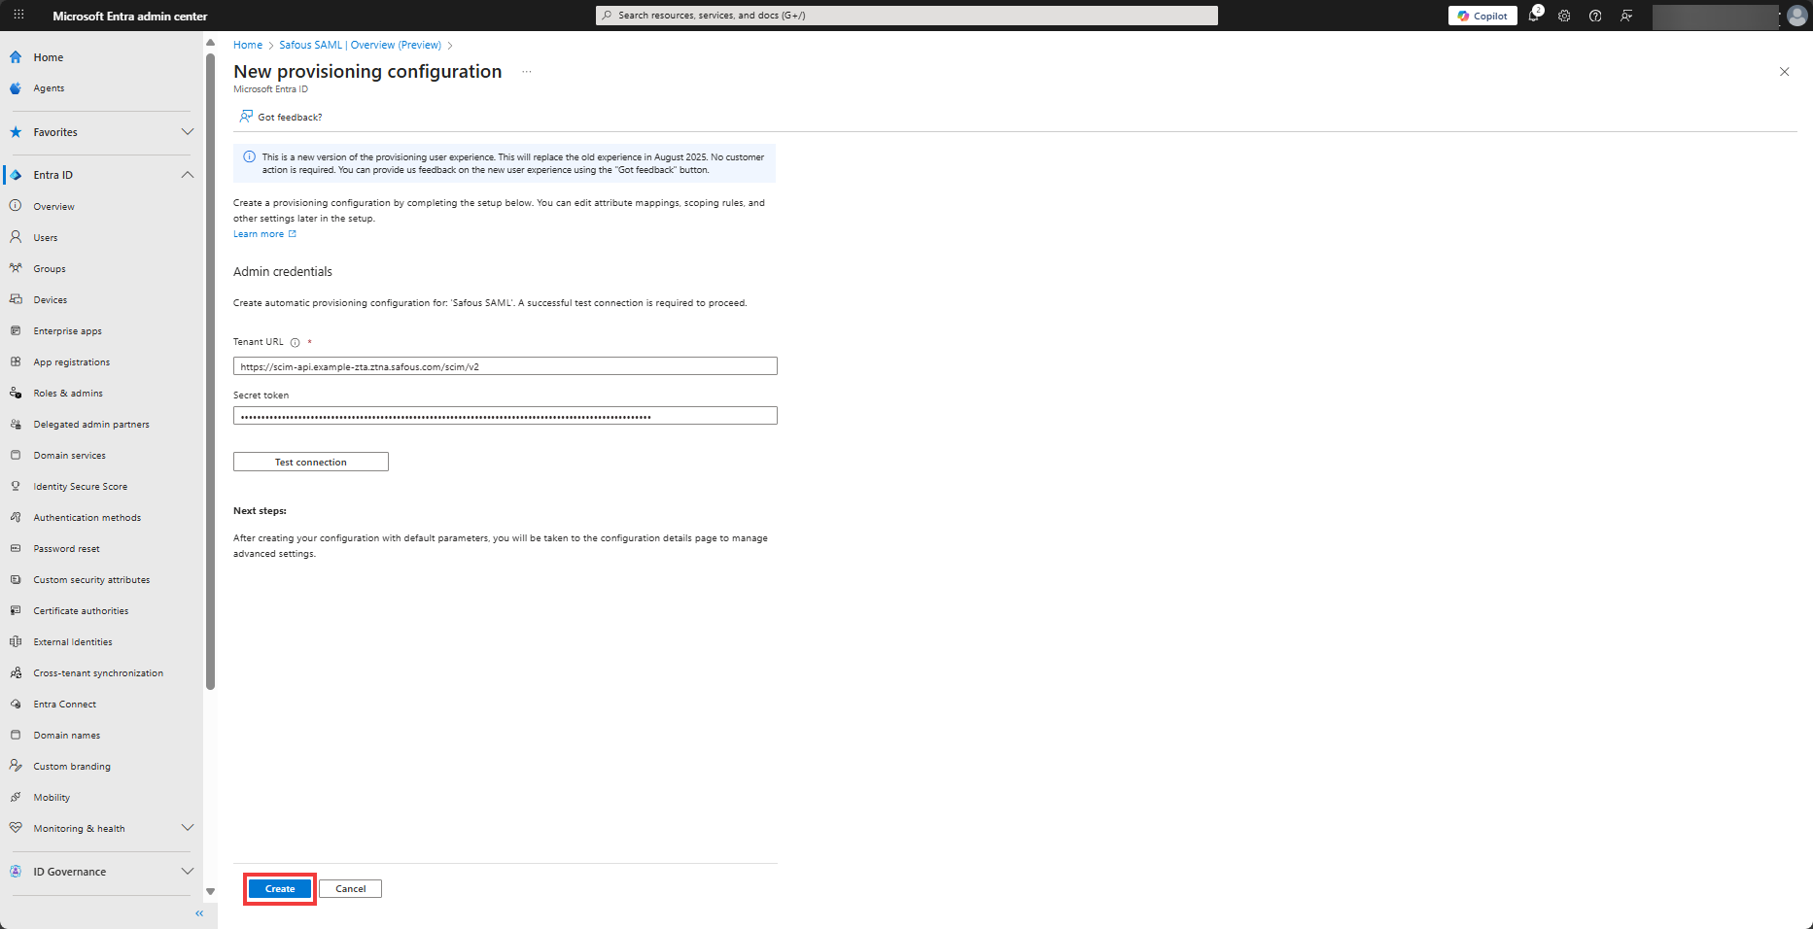This screenshot has width=1813, height=929.
Task: Click the feedback person icon in header
Action: (x=1626, y=16)
